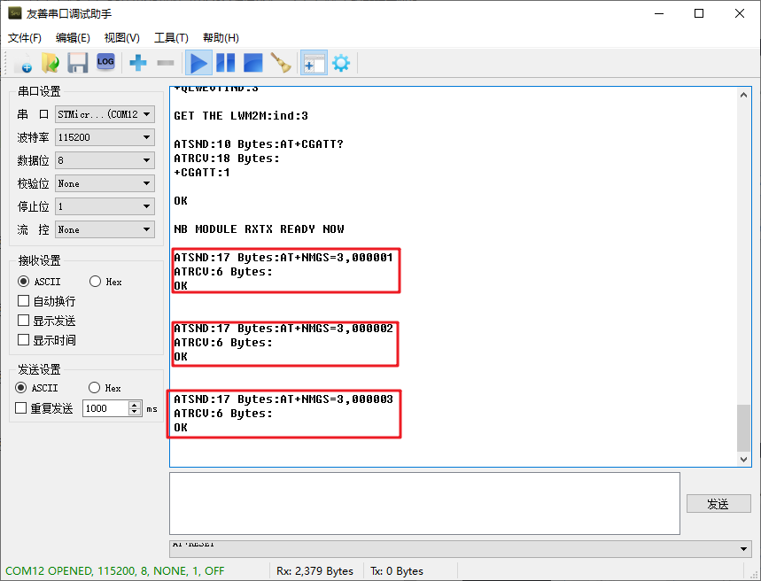This screenshot has width=761, height=581.
Task: Enable 显示发送 checkbox
Action: click(x=46, y=321)
